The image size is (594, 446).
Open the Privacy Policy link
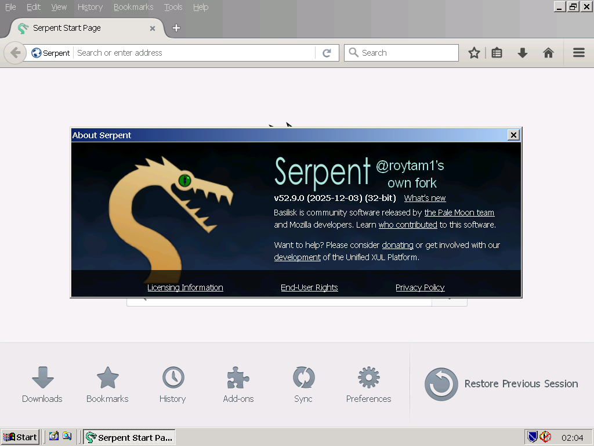tap(420, 287)
